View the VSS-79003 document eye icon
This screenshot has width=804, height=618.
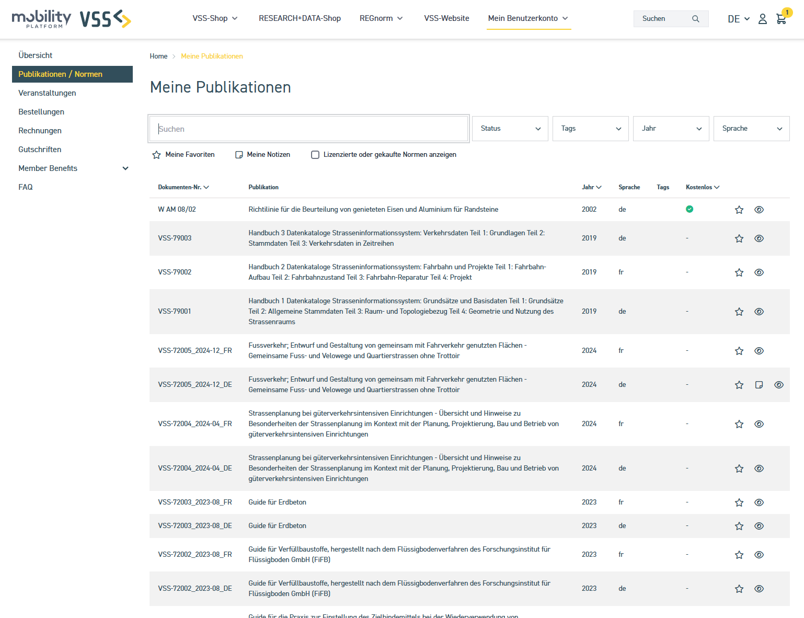click(x=759, y=238)
